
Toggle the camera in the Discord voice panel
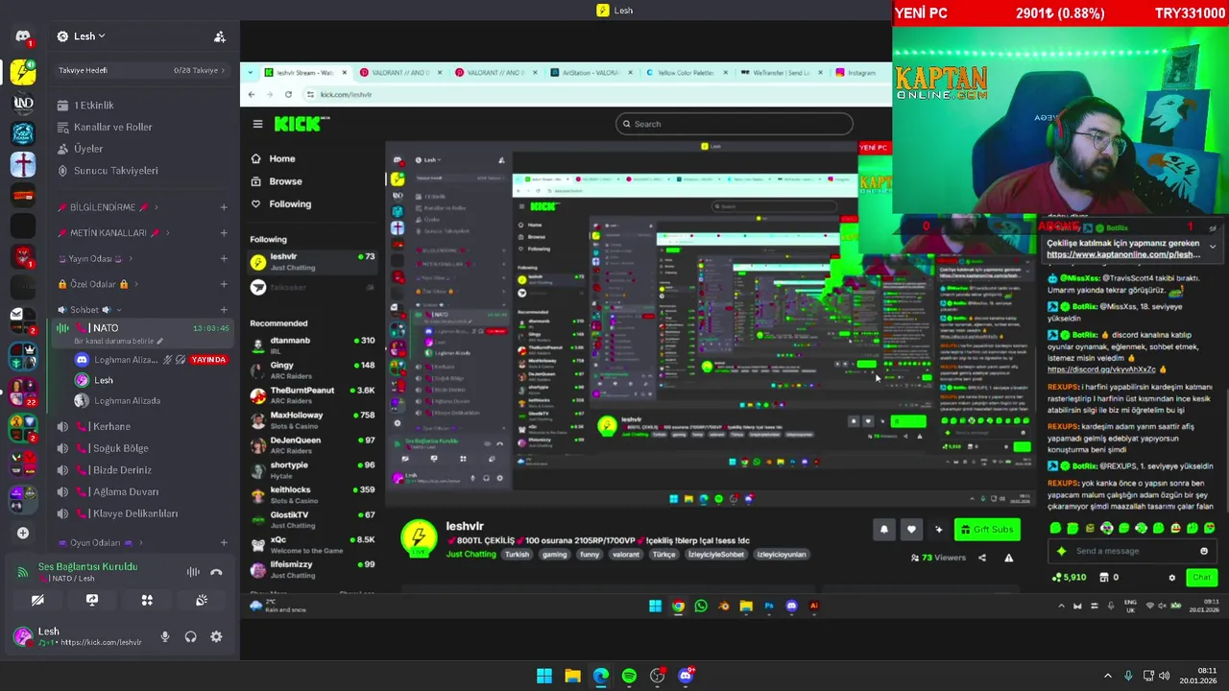point(37,600)
